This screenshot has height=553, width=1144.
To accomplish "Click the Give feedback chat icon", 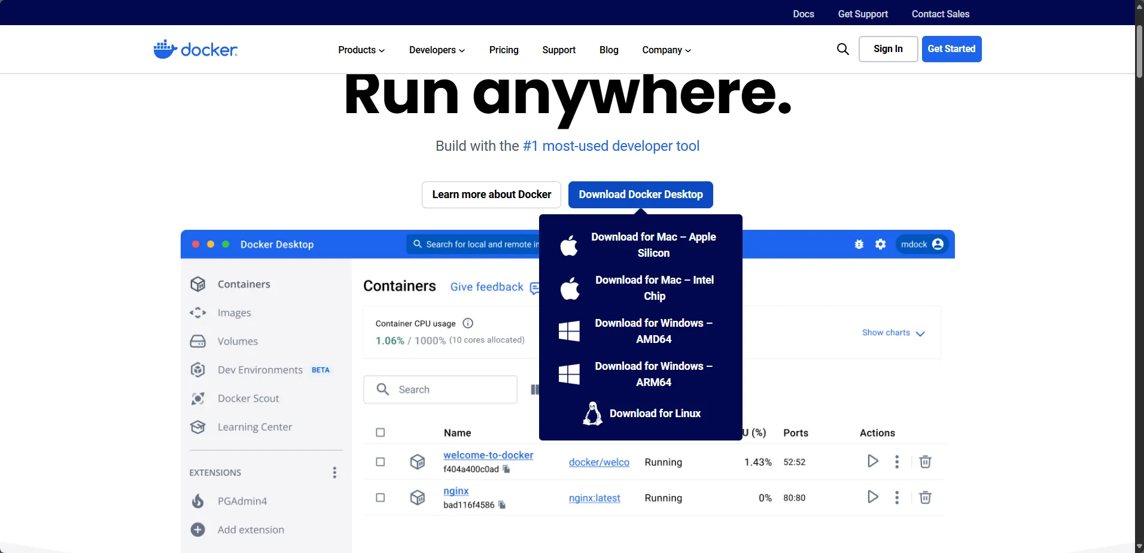I will click(535, 288).
